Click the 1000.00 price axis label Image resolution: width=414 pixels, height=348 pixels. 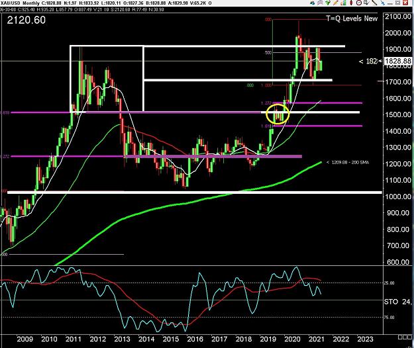(398, 196)
